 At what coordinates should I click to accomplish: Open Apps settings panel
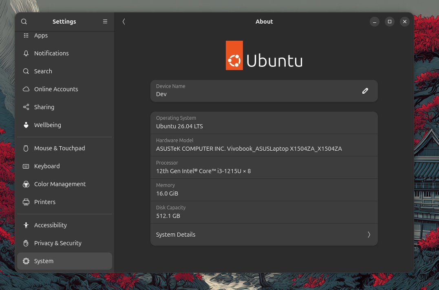(x=64, y=35)
